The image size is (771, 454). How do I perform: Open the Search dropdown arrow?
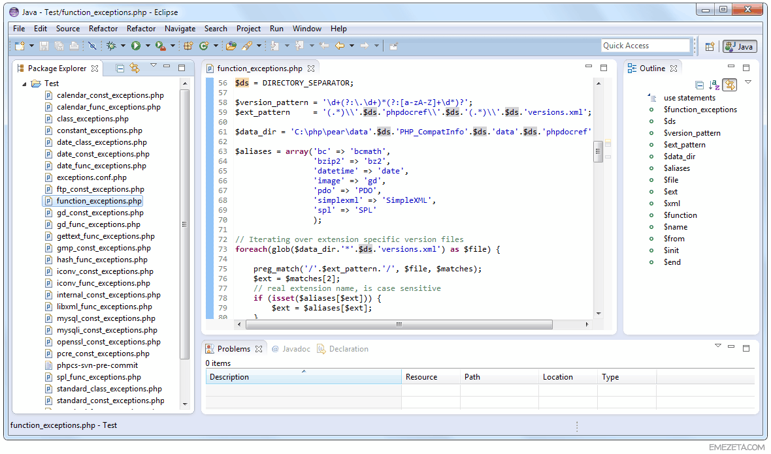click(259, 46)
